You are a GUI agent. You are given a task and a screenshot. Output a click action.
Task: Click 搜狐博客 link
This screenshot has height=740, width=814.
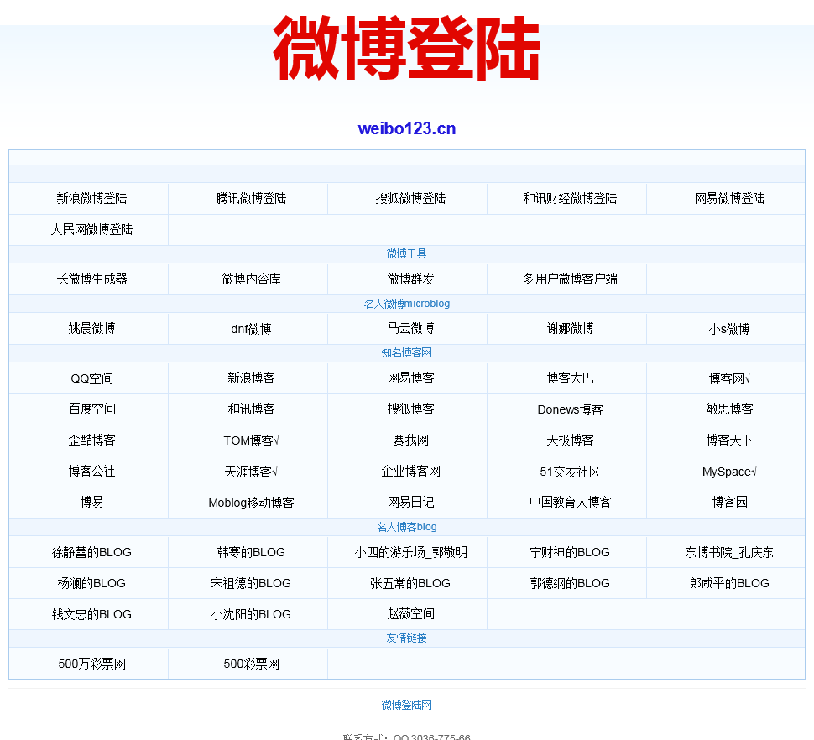click(x=410, y=409)
